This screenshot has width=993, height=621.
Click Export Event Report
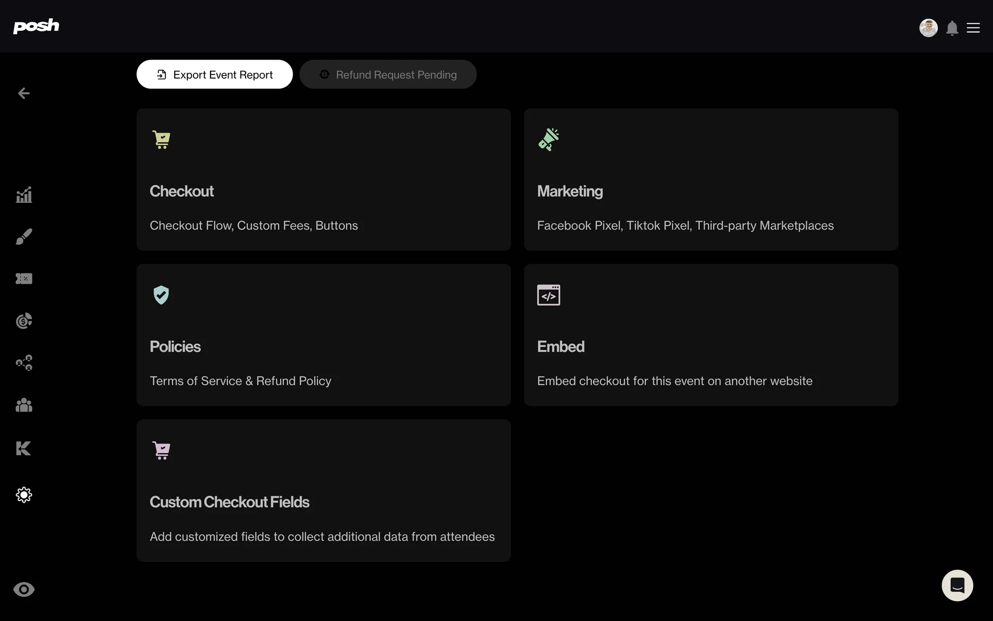[215, 75]
